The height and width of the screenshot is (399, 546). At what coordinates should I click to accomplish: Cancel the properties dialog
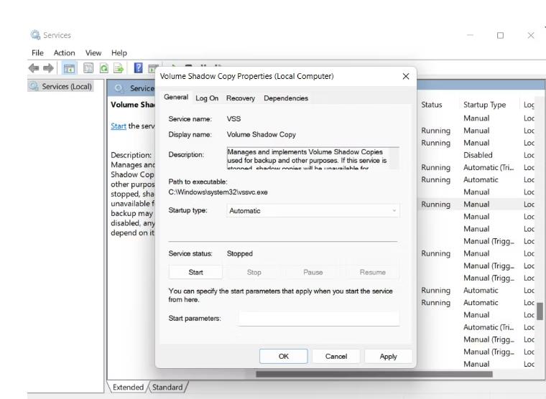point(336,356)
